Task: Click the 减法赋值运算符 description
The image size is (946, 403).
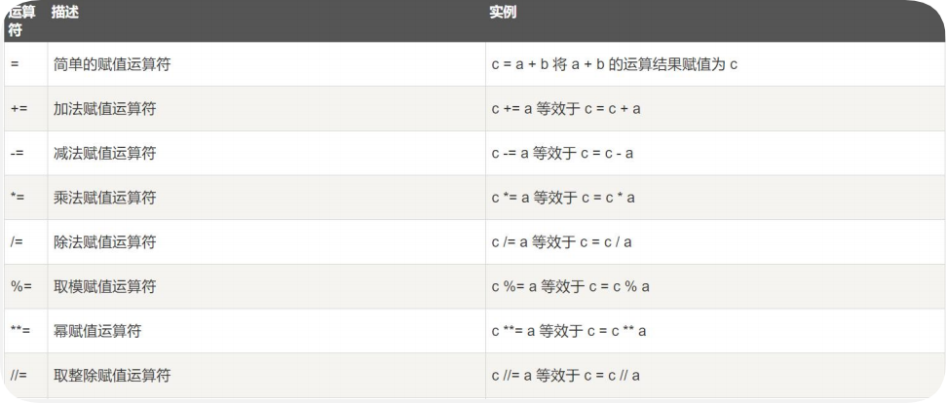Action: (104, 153)
